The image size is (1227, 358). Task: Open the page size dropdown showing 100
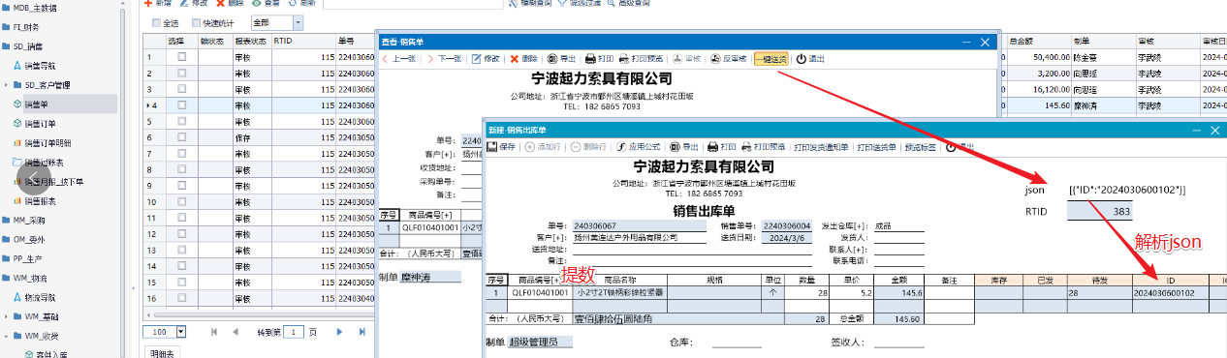pyautogui.click(x=165, y=331)
